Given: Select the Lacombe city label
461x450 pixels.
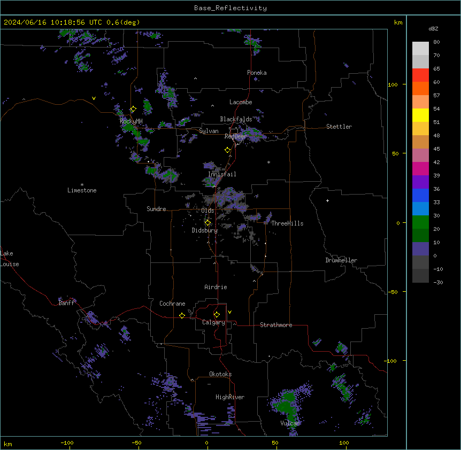Looking at the screenshot, I should [241, 102].
